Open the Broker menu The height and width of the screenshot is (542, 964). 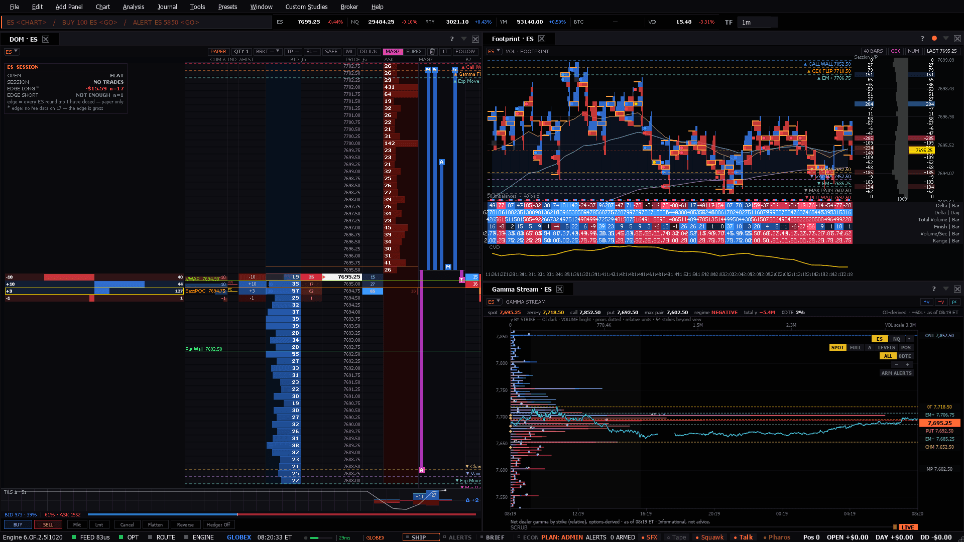[349, 7]
